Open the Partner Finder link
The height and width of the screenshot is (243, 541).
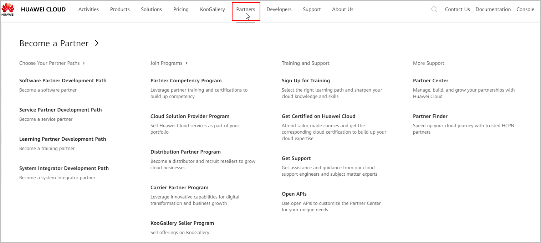[430, 116]
